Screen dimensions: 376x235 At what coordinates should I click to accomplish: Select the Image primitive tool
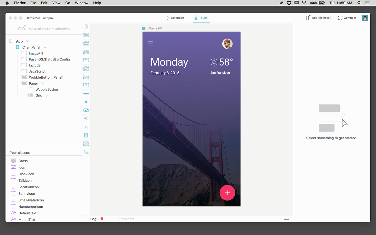[x=86, y=110]
